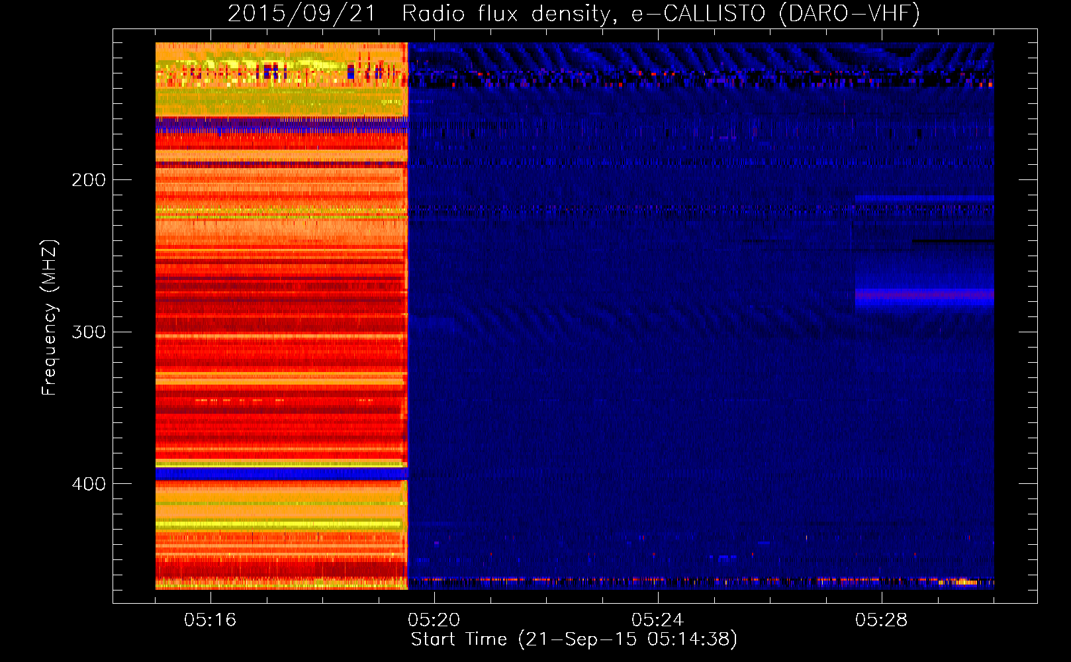Select the 200 frequency tick label
The image size is (1071, 662).
(89, 180)
